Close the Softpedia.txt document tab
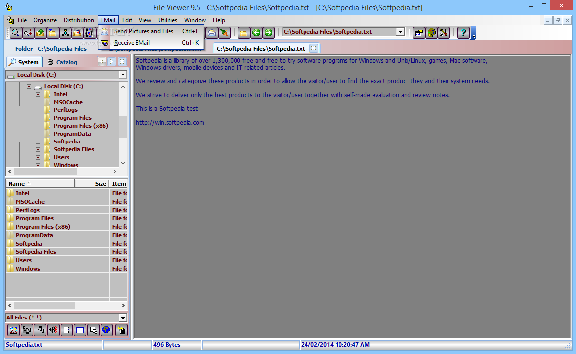 pos(313,48)
